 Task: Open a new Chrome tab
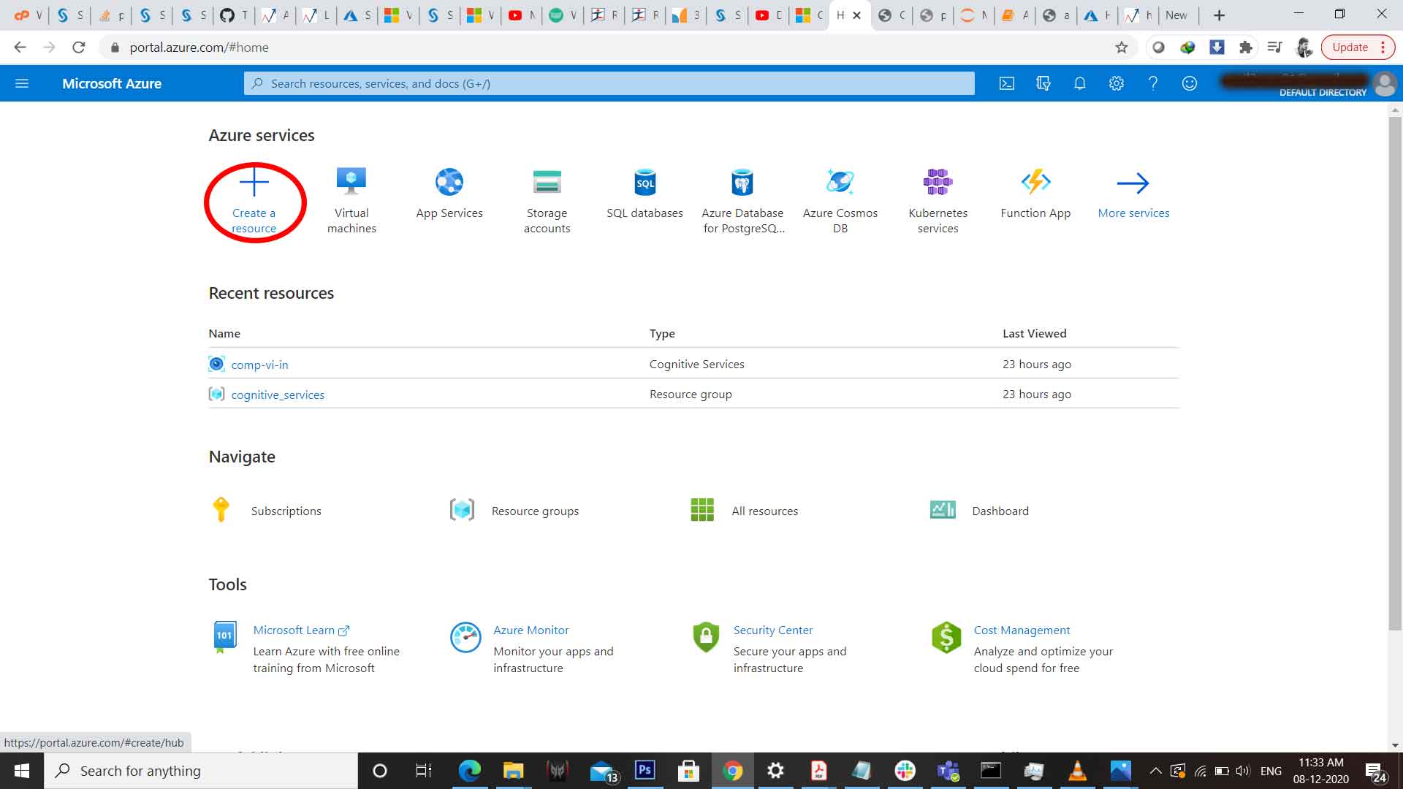pyautogui.click(x=1219, y=15)
